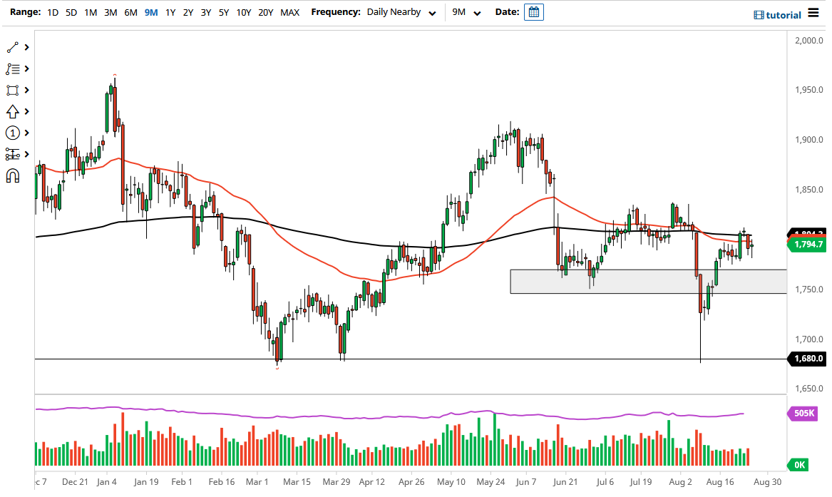The height and width of the screenshot is (497, 832).
Task: Select the trend line drawing tool
Action: click(12, 47)
